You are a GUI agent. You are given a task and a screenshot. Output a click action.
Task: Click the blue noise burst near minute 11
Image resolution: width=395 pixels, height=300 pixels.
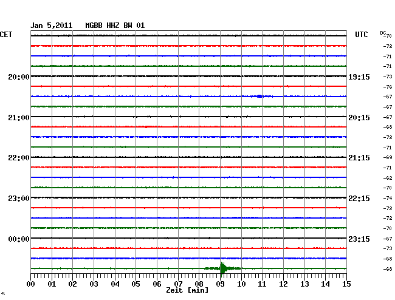click(x=259, y=96)
